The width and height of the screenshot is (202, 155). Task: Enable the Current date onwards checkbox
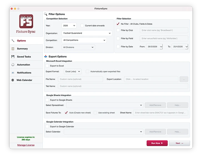pos(82,26)
